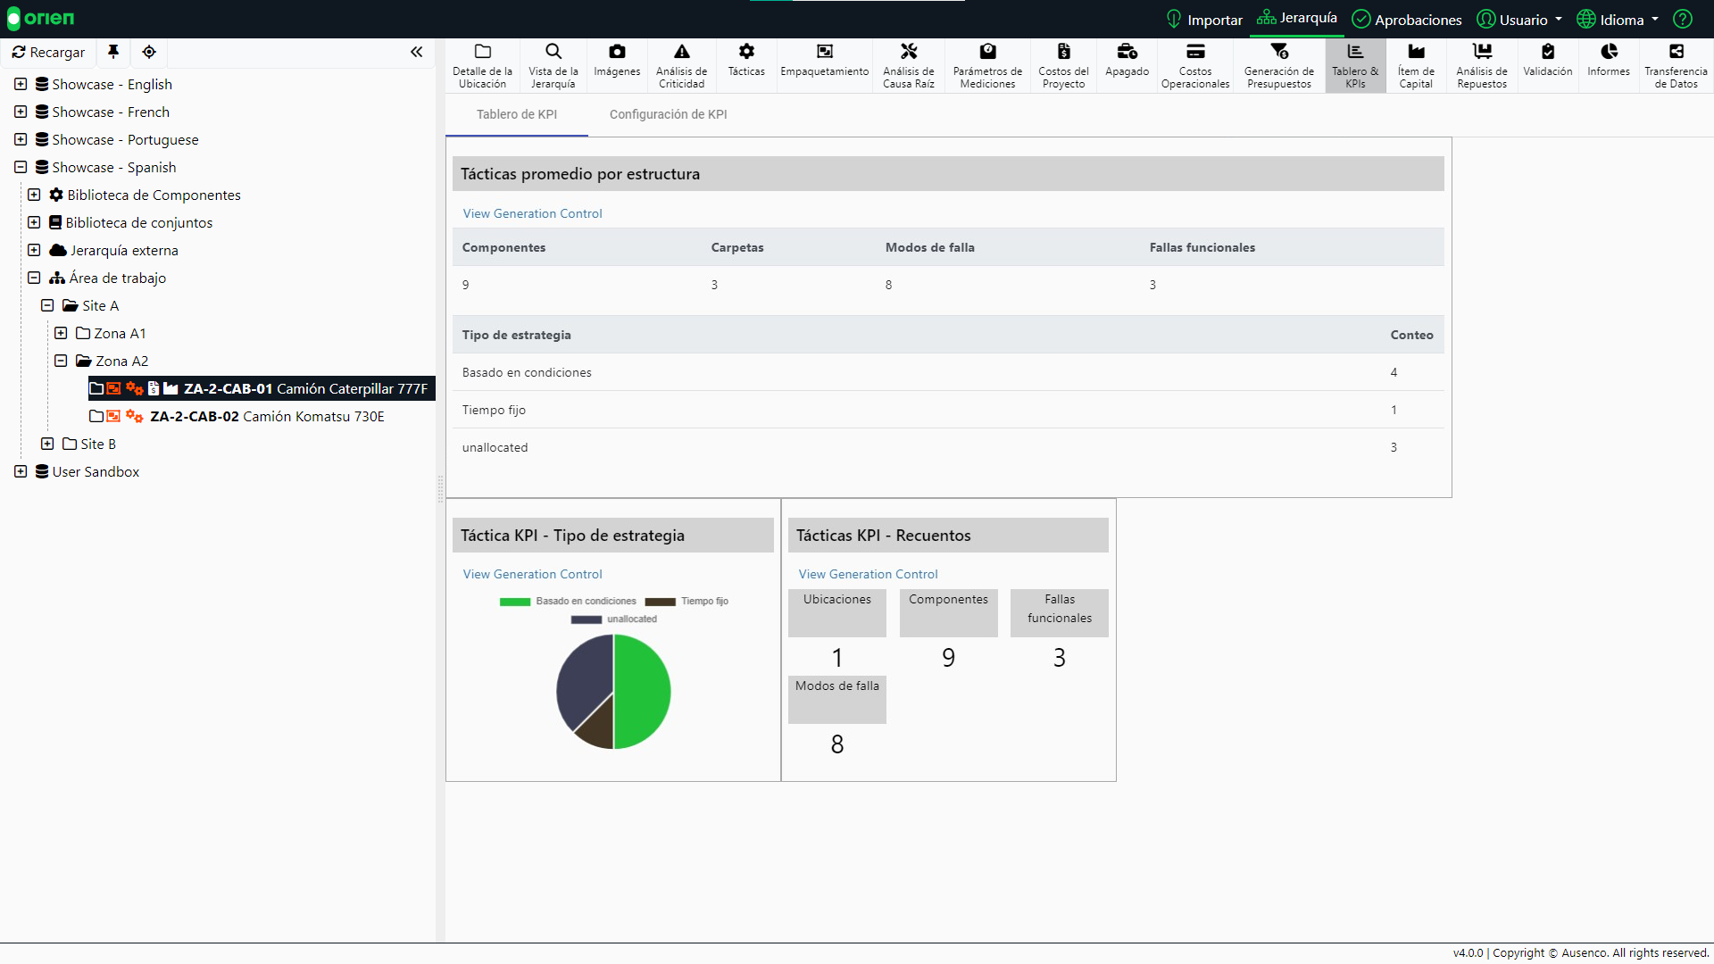Click the locate crosshair icon
This screenshot has width=1714, height=964.
click(149, 52)
